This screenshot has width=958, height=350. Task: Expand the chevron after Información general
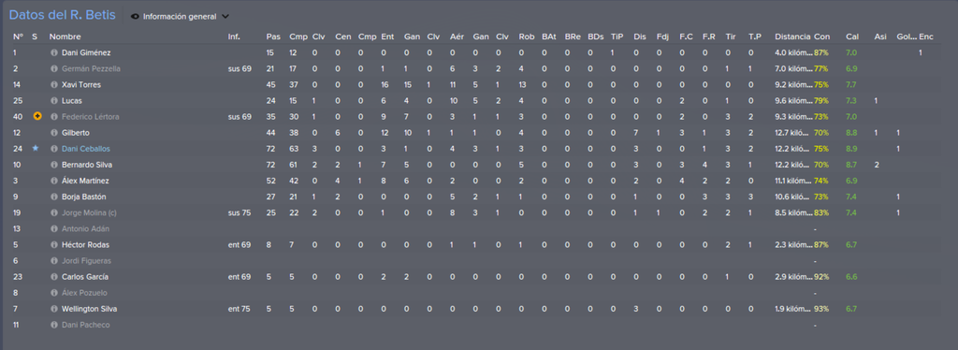coord(225,17)
